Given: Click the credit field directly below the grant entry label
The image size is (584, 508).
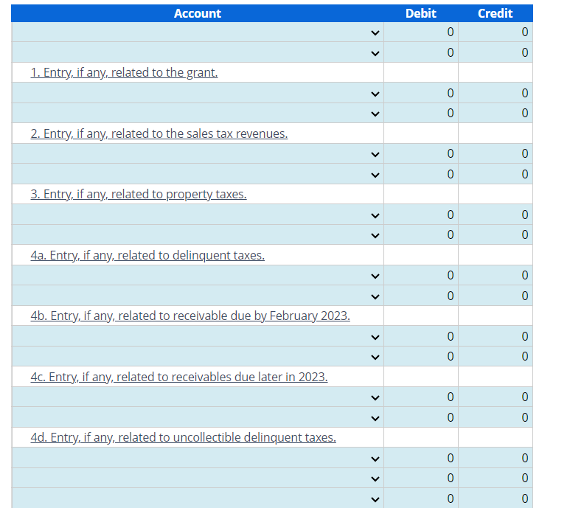Looking at the screenshot, I should (496, 93).
